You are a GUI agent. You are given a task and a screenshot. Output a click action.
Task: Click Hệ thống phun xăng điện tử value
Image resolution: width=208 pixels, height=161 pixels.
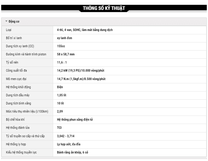pos(75,119)
